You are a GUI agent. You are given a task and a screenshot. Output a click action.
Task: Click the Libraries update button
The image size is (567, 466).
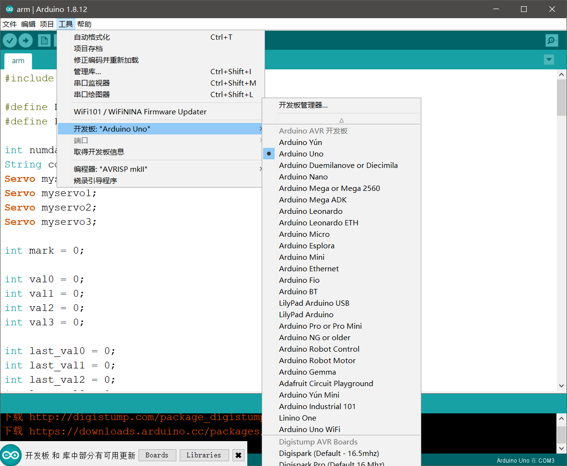click(204, 455)
